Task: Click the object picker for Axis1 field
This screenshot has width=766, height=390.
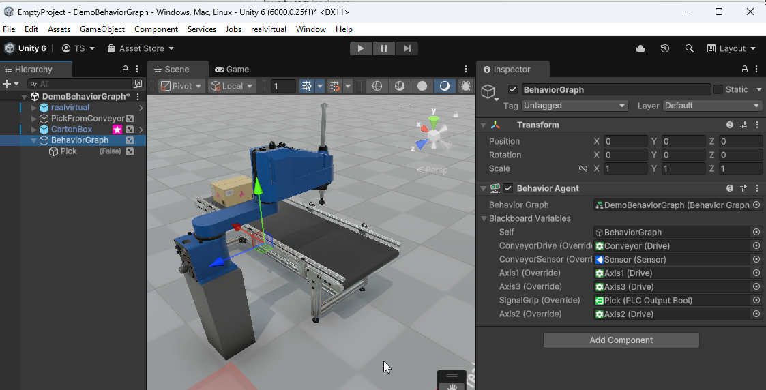Action: (x=756, y=273)
